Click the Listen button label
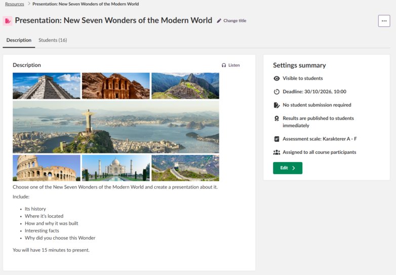Screen dimensions: 396x275 tap(234, 65)
